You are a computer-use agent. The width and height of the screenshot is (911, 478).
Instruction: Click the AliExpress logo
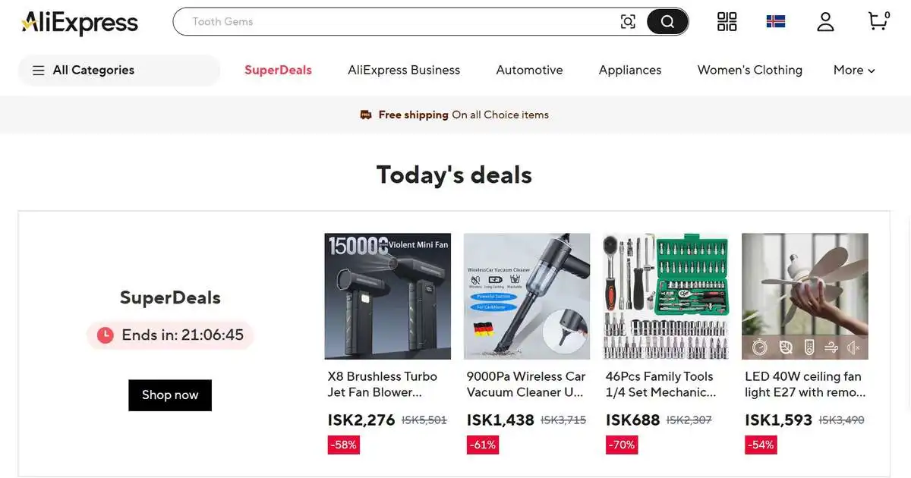(80, 23)
